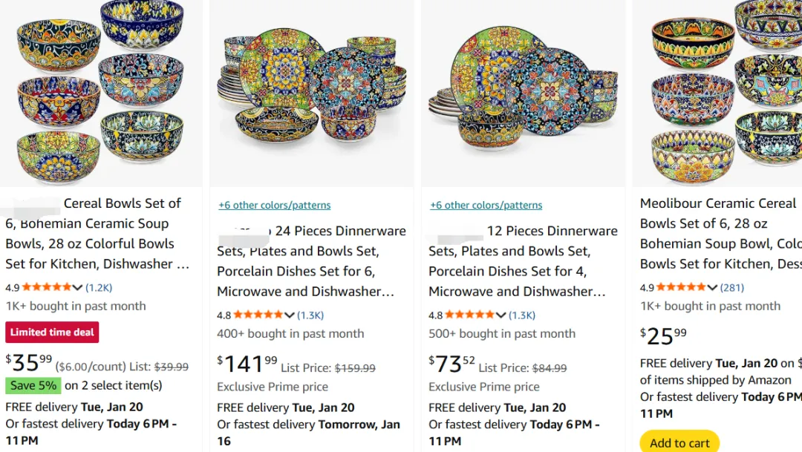Open the Limited time deal badge
The height and width of the screenshot is (452, 802).
point(52,333)
